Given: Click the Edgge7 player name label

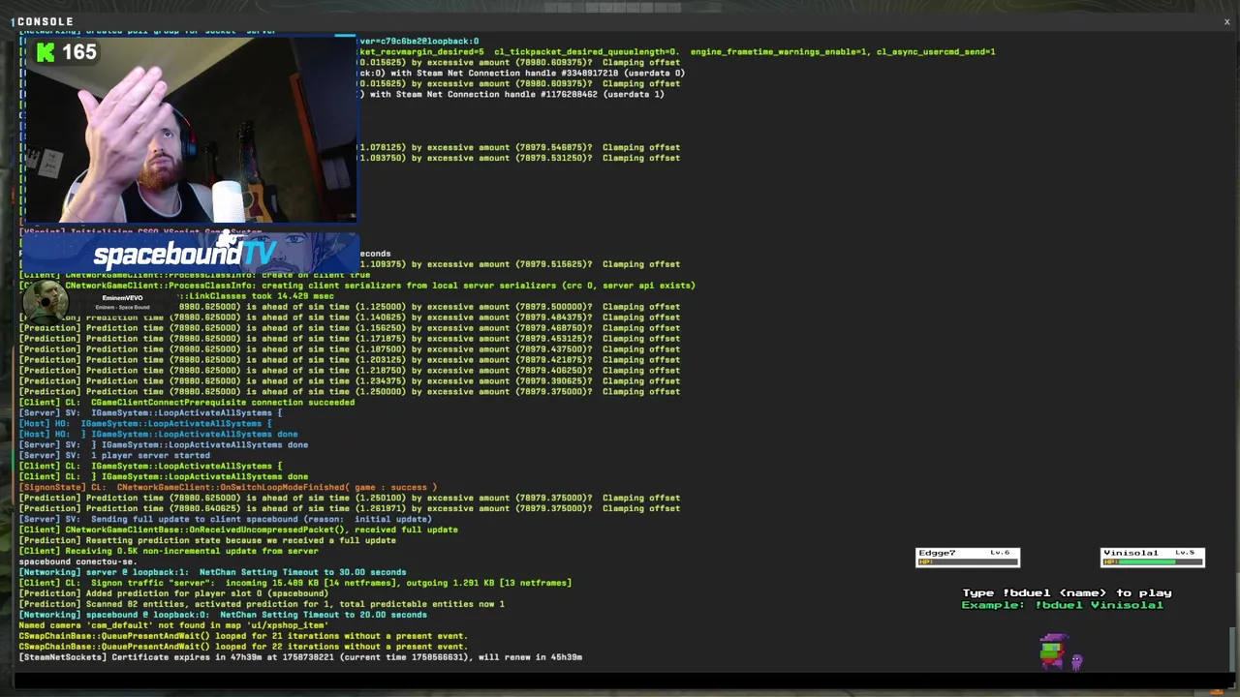Looking at the screenshot, I should tap(938, 553).
